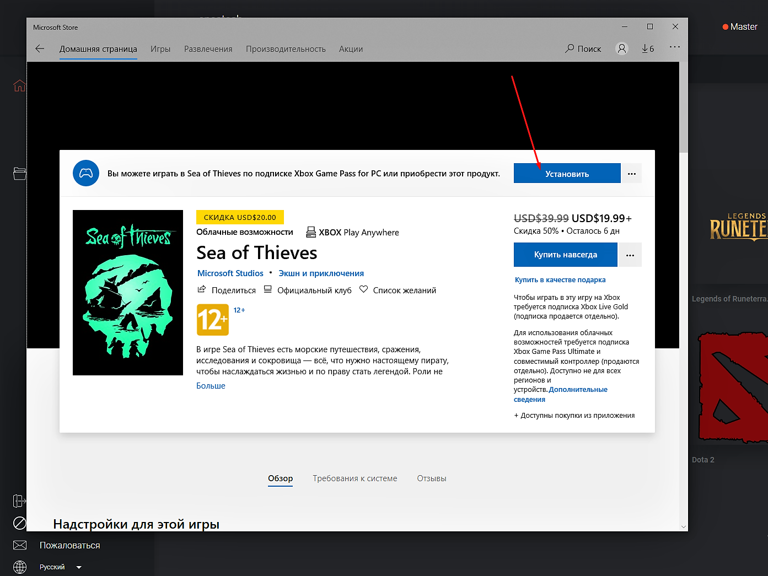The height and width of the screenshot is (576, 768).
Task: Open the Производительность tab
Action: click(x=286, y=49)
